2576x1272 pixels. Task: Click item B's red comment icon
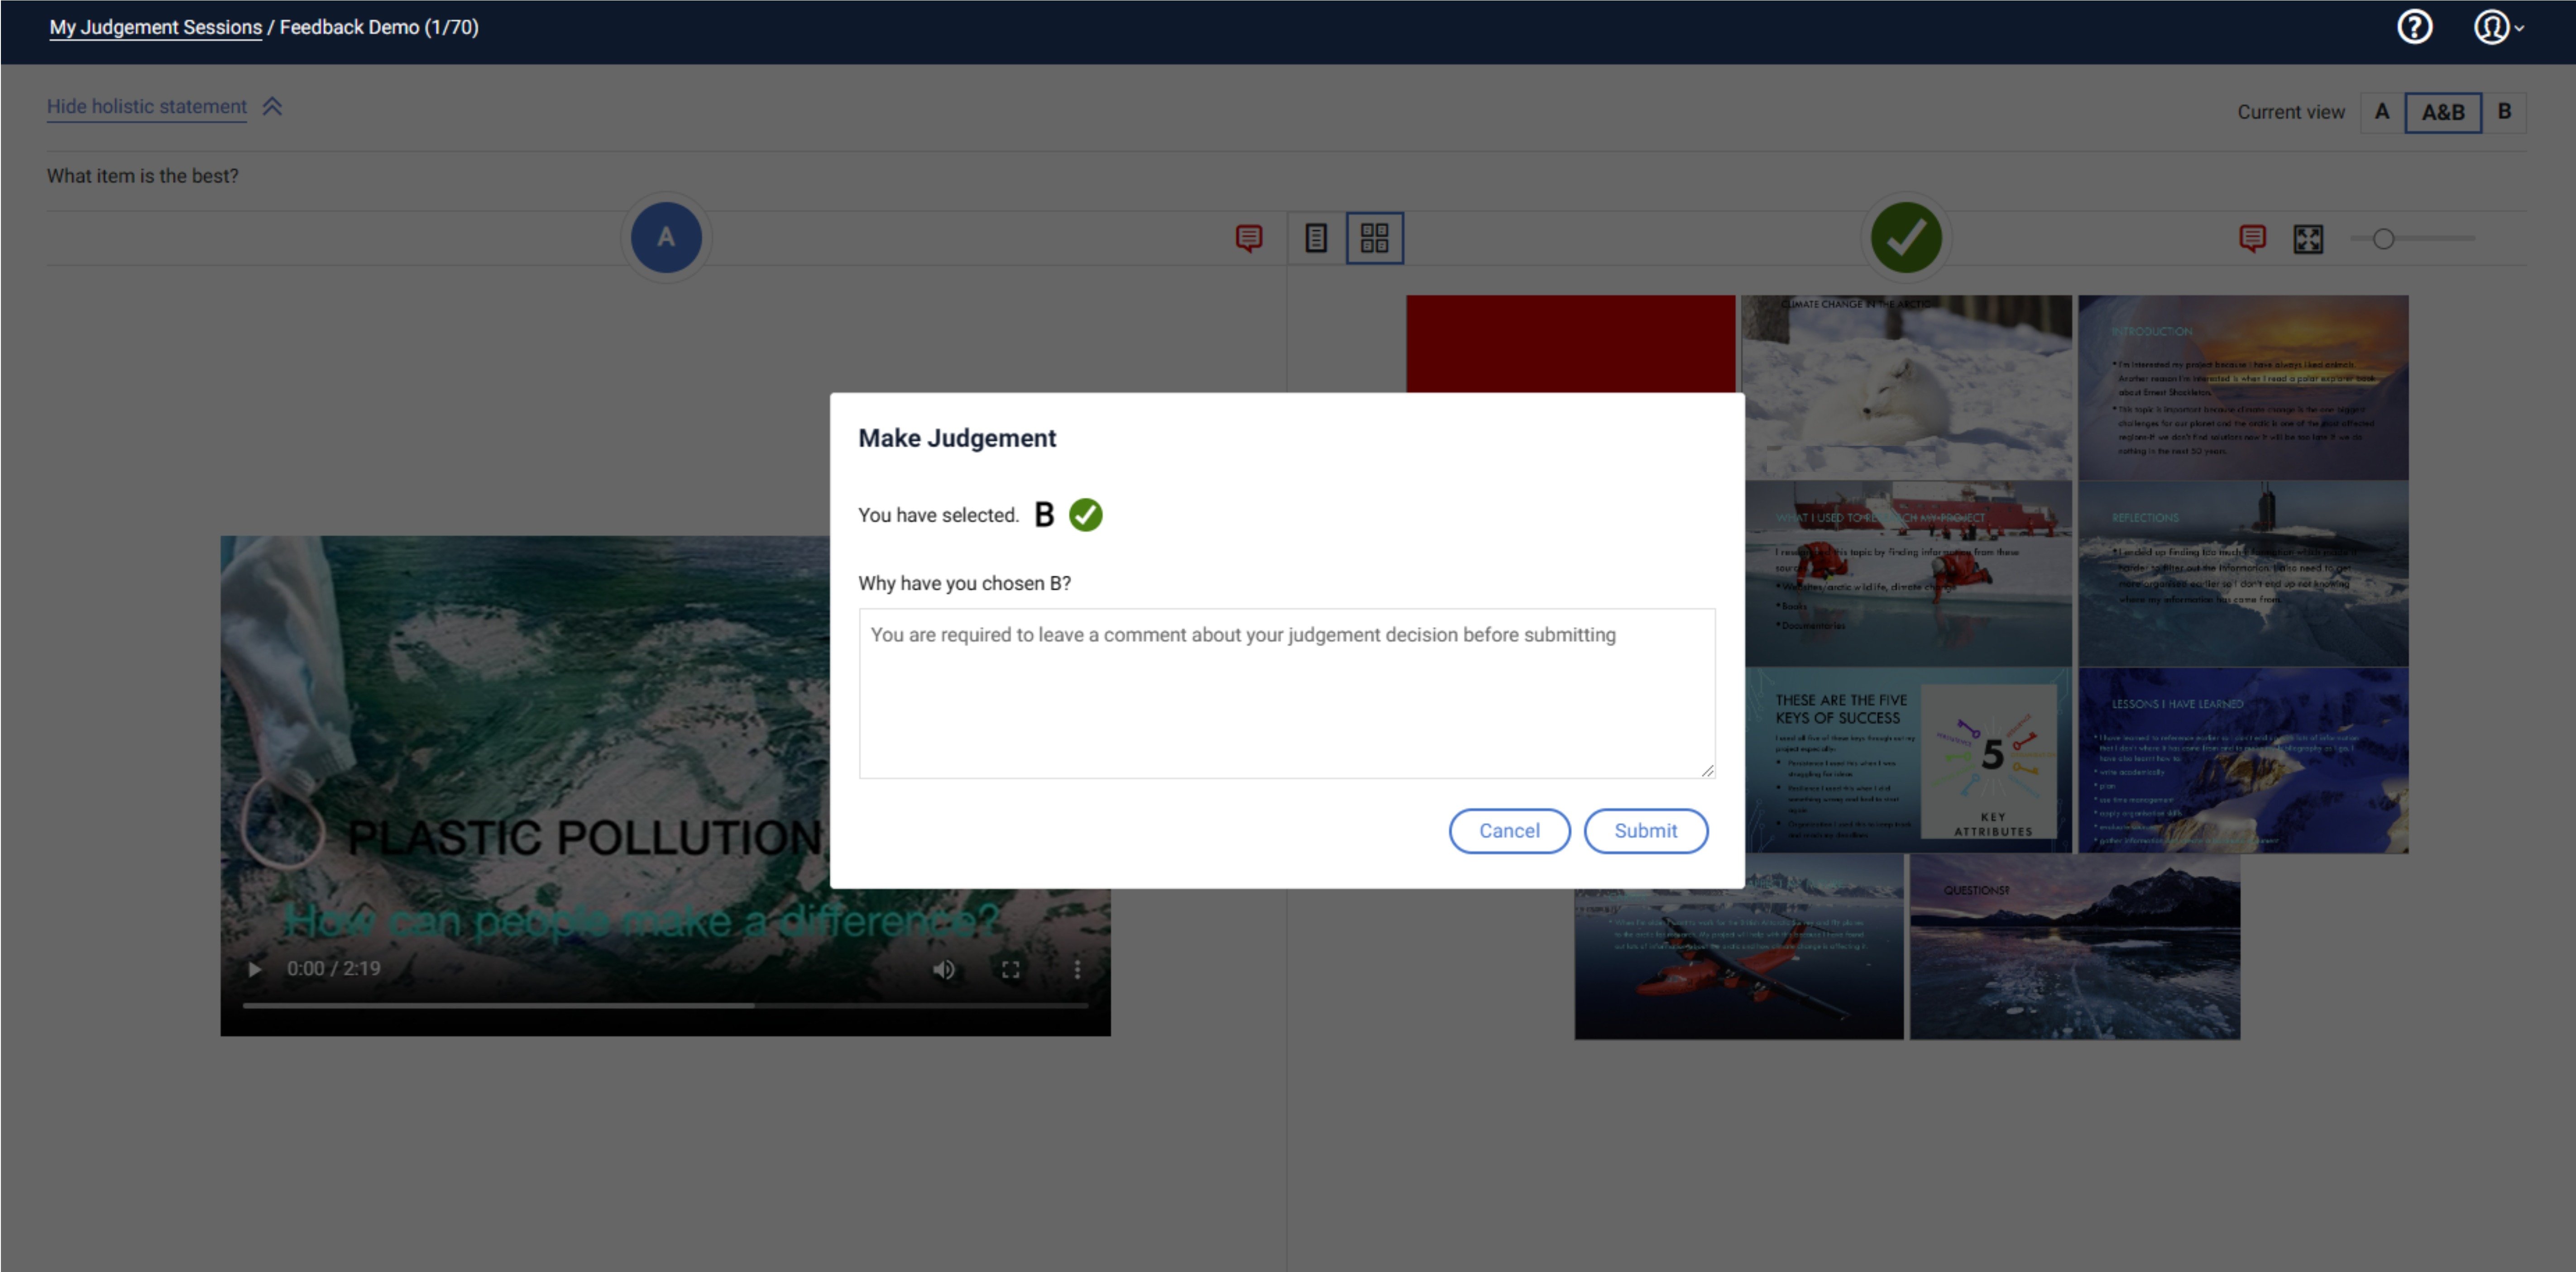pyautogui.click(x=2252, y=238)
